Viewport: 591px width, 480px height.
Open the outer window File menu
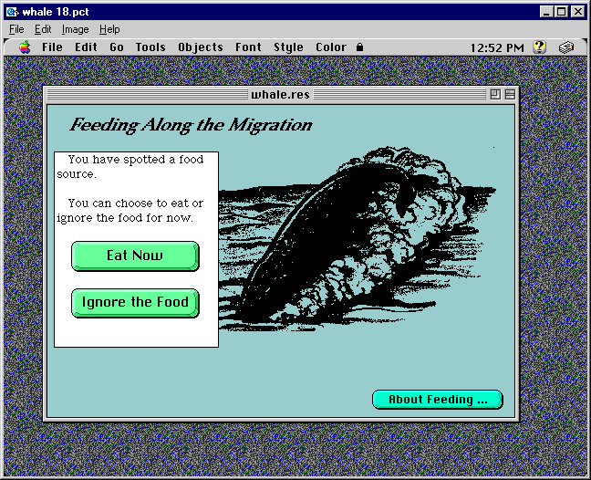[16, 29]
